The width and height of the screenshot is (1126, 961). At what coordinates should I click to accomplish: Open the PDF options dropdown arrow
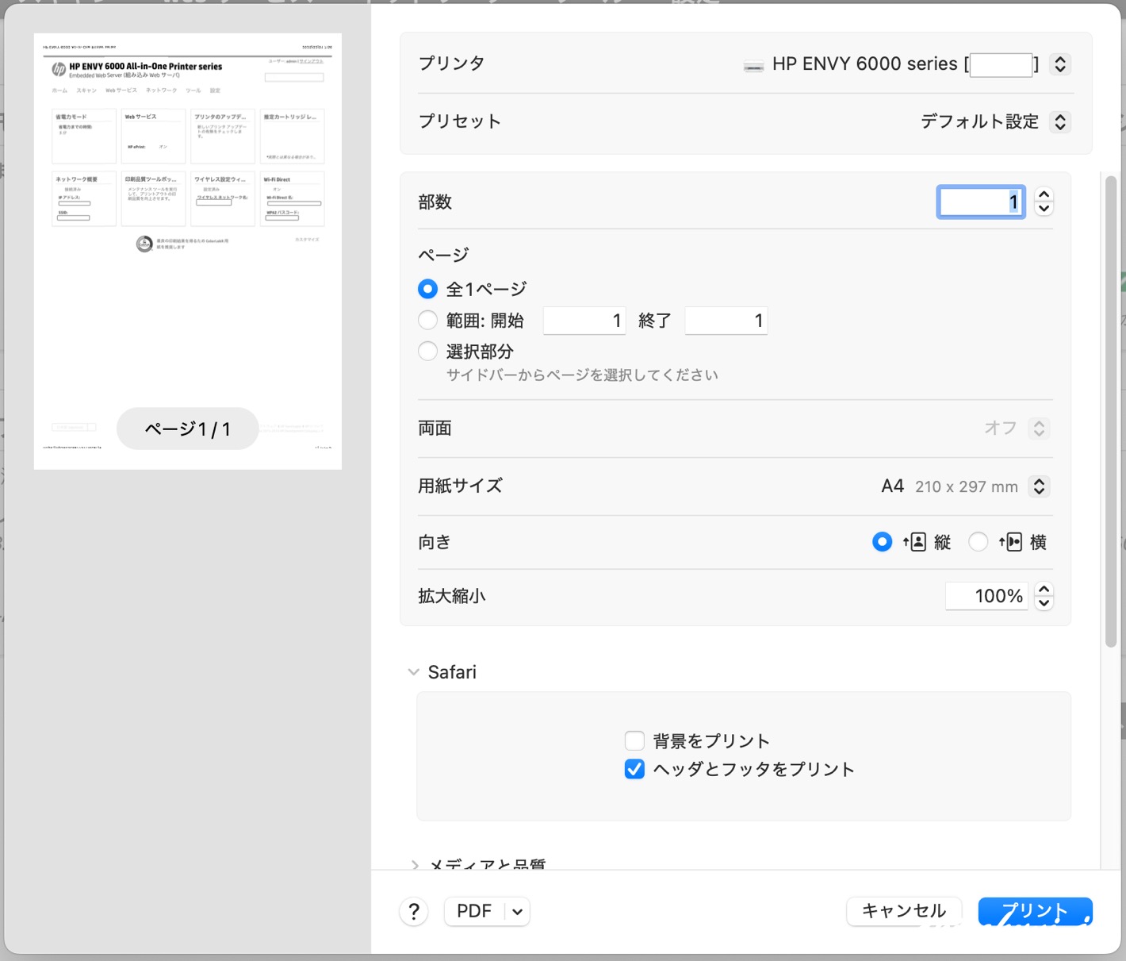pos(517,911)
